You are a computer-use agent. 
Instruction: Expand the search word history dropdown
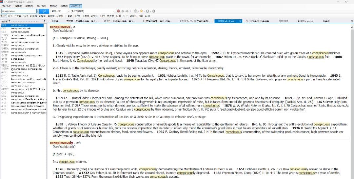pyautogui.click(x=37, y=11)
